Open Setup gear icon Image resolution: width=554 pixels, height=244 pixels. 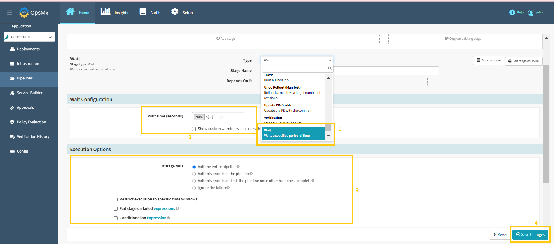(x=174, y=11)
